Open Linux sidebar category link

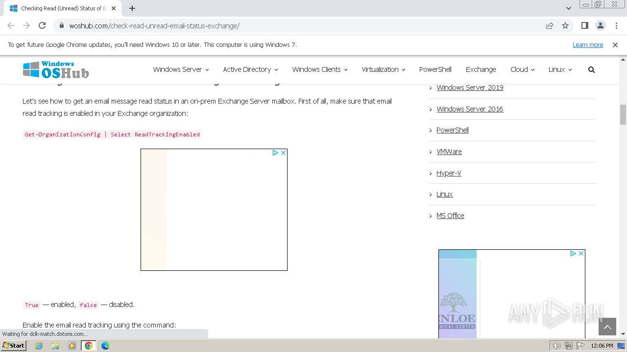click(x=445, y=194)
